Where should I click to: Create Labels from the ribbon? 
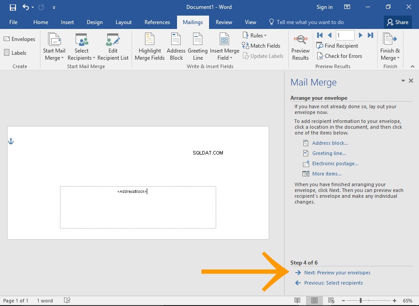click(x=15, y=53)
